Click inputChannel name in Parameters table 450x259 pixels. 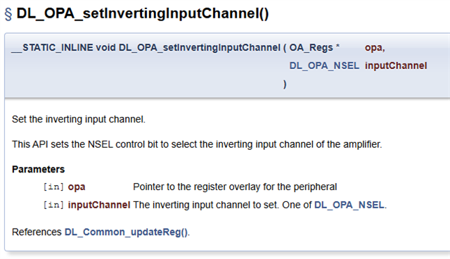click(99, 205)
